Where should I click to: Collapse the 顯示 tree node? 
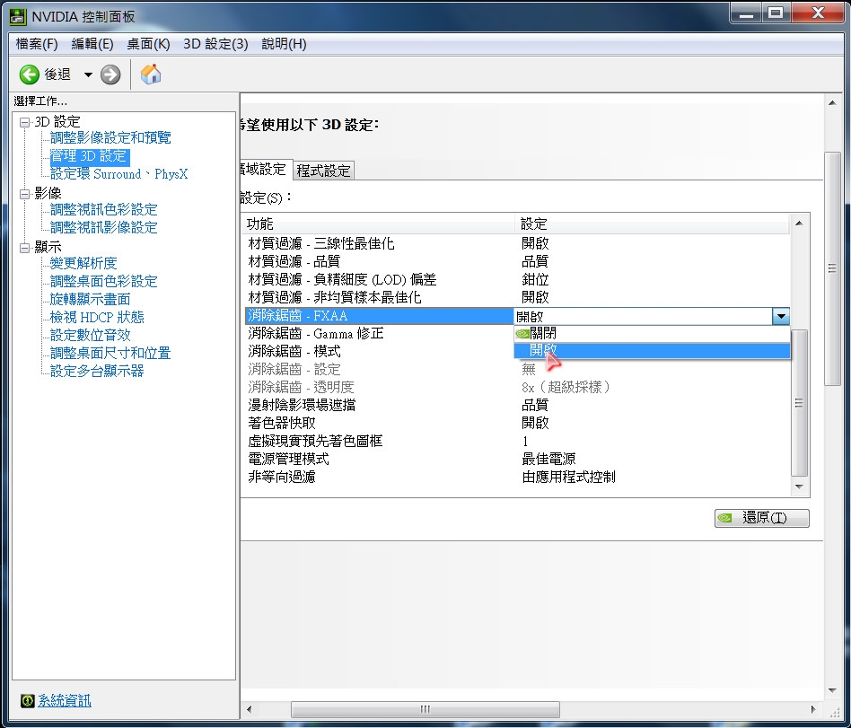pyautogui.click(x=24, y=248)
